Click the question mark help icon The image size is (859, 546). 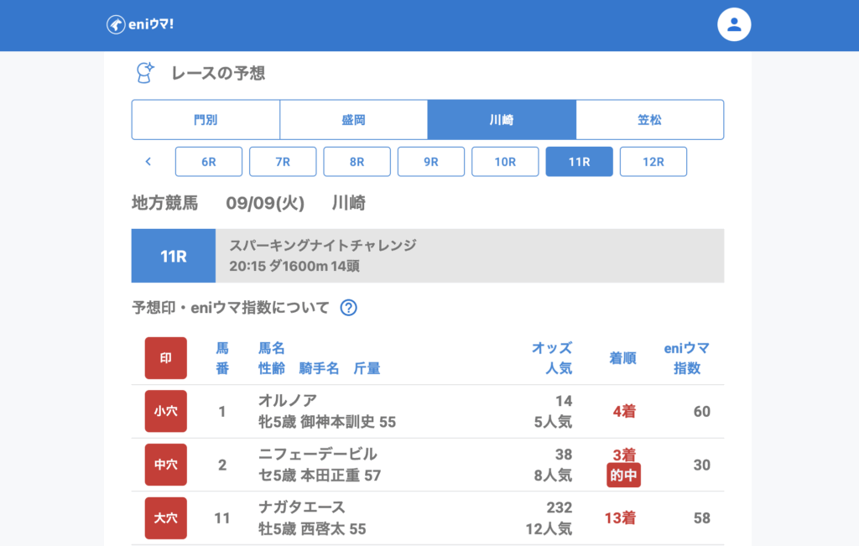349,308
